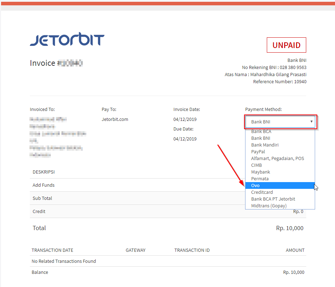
Task: Choose CIMB payment option
Action: coord(280,165)
